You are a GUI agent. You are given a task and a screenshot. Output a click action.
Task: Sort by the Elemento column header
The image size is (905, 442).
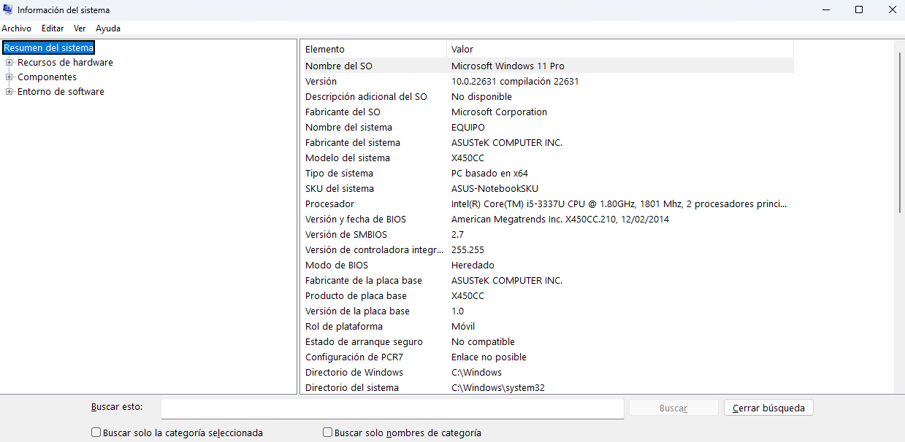(373, 49)
